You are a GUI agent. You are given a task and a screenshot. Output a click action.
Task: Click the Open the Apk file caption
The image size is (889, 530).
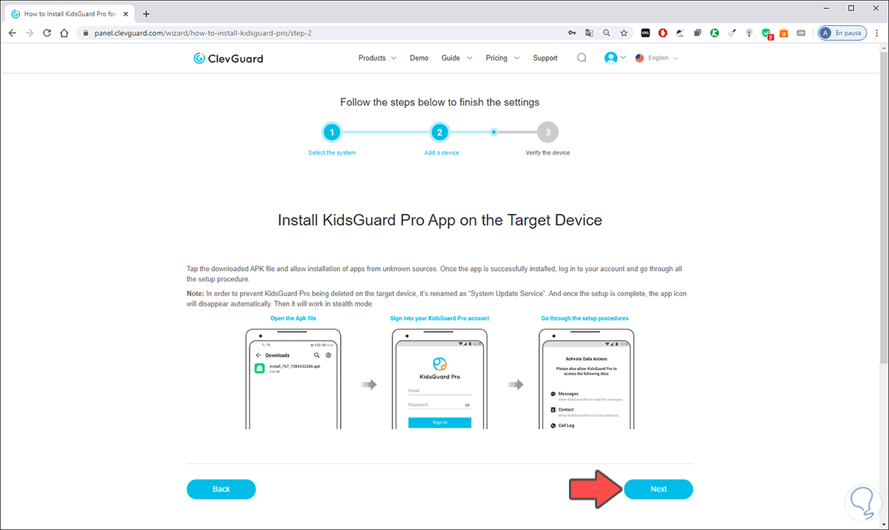coord(293,318)
